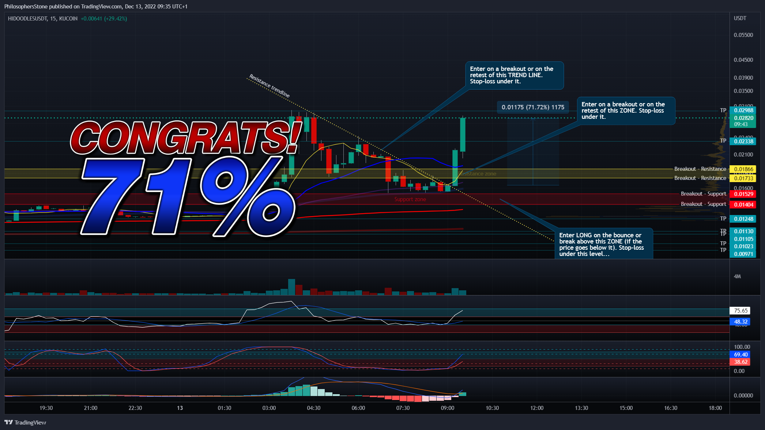765x430 pixels.
Task: Click the blue 69.40 stochastic tag
Action: [740, 355]
